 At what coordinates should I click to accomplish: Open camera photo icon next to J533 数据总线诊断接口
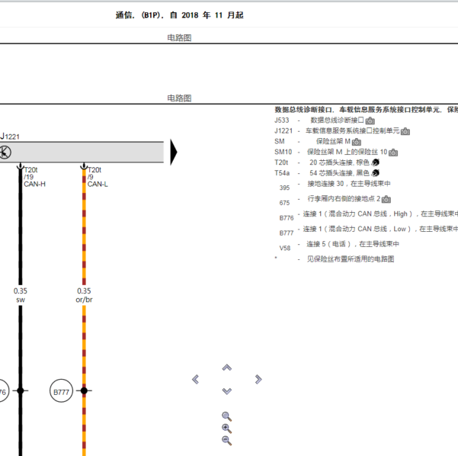pos(370,120)
